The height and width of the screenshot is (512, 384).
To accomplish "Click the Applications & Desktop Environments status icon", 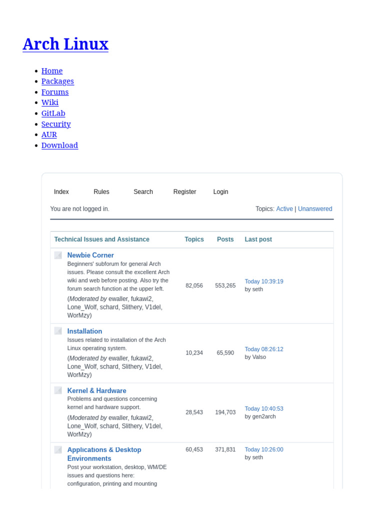I will pyautogui.click(x=58, y=449).
